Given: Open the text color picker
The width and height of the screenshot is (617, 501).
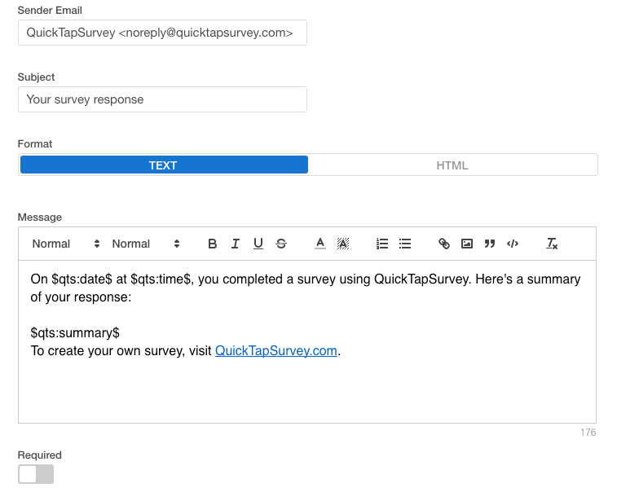Looking at the screenshot, I should [x=320, y=244].
